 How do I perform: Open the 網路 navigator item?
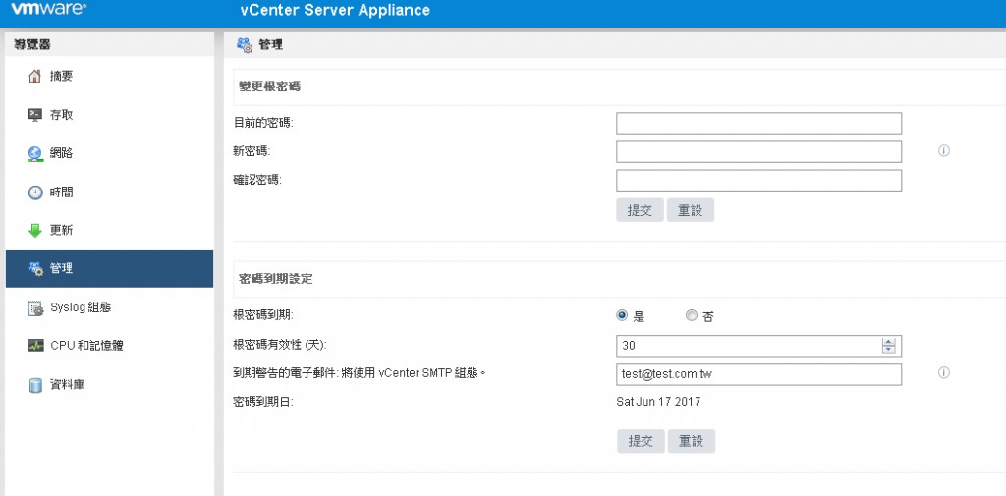tap(109, 153)
